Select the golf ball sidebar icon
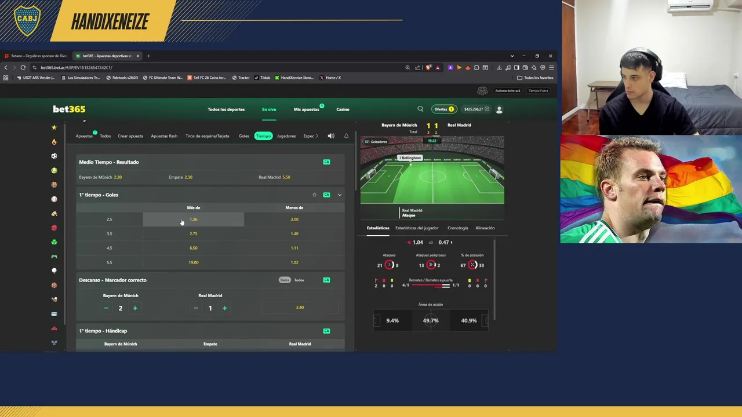 (54, 270)
